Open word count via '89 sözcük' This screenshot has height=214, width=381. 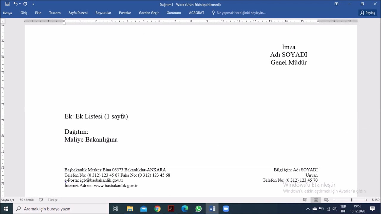coord(27,200)
